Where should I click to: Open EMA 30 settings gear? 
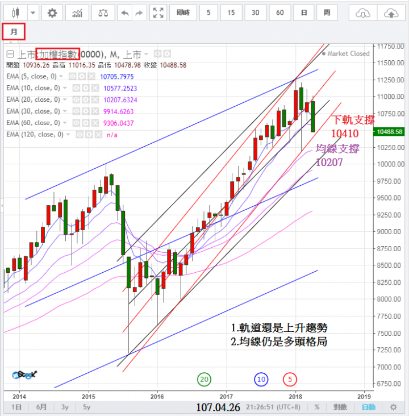[86, 111]
